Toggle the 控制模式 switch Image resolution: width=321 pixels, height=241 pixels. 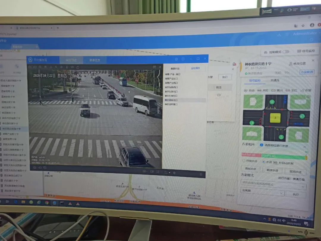point(286,52)
